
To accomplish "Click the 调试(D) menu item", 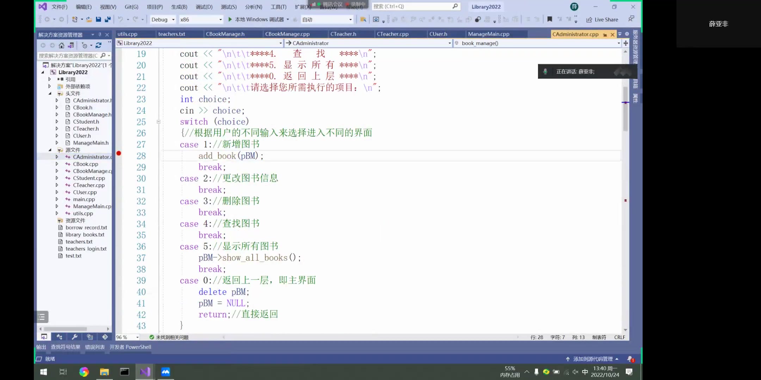I will [203, 6].
